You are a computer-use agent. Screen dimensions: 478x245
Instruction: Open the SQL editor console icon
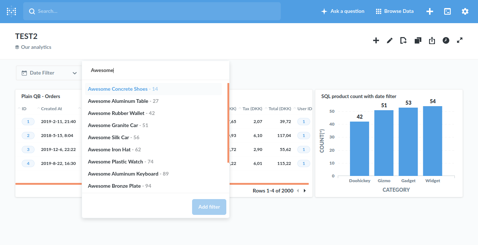(447, 11)
